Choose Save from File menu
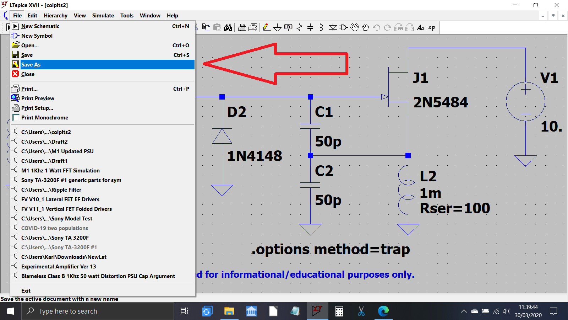 [x=103, y=55]
